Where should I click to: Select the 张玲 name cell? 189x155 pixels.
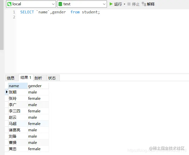coord(18,98)
